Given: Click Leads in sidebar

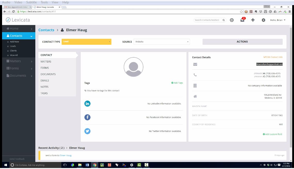Looking at the screenshot, I should click(13, 46).
